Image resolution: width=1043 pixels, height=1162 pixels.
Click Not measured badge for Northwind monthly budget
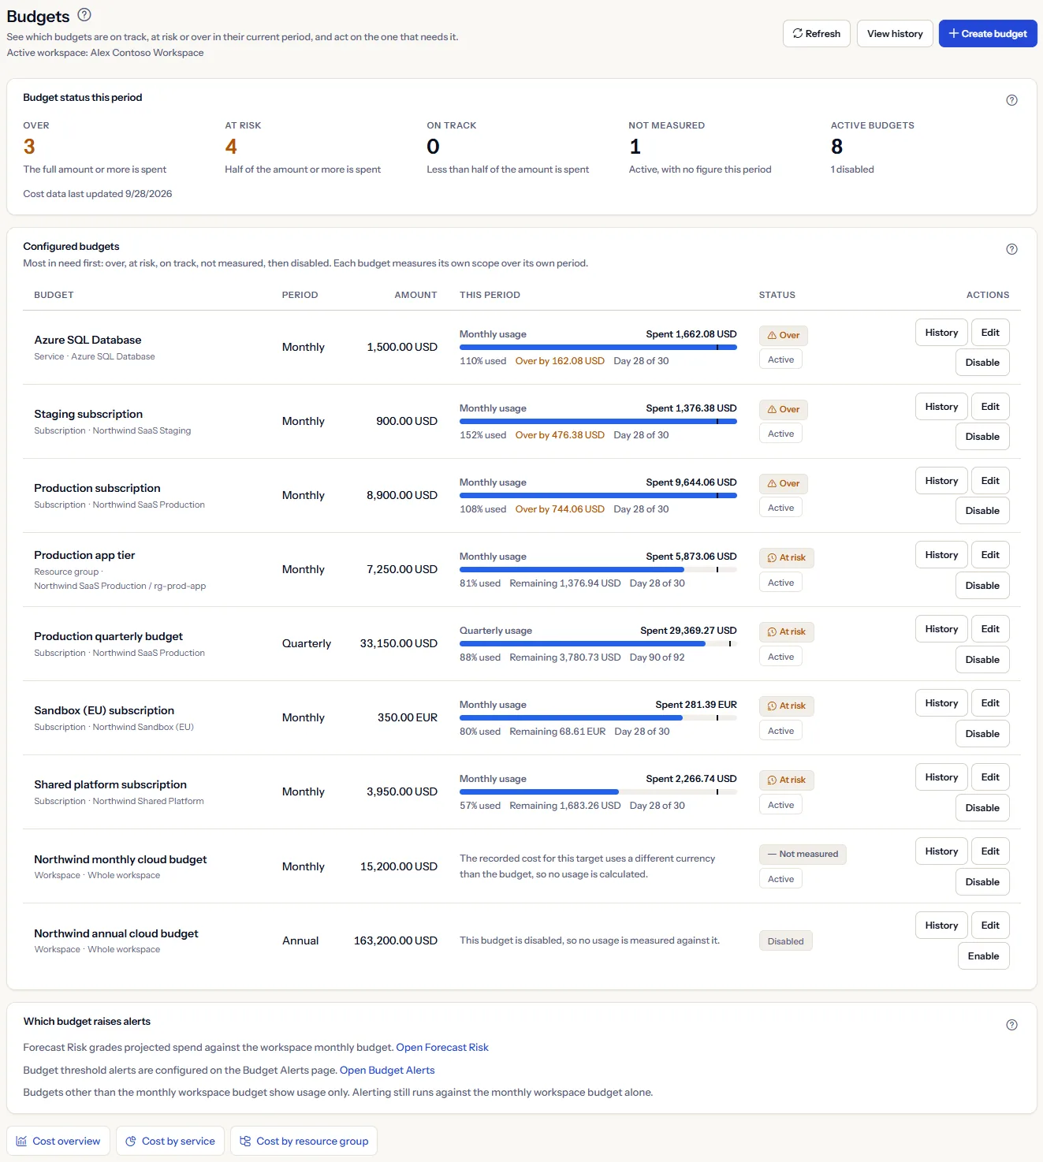803,854
